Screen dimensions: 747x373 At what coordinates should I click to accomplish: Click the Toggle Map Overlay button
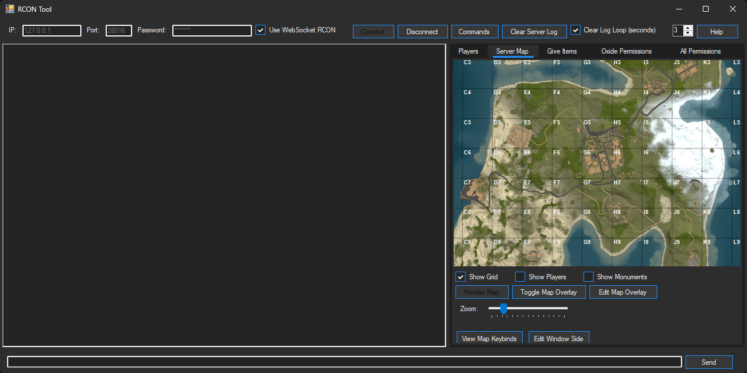(x=549, y=292)
